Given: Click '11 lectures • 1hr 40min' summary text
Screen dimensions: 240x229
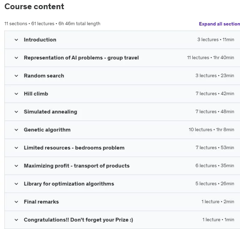Looking at the screenshot, I should pyautogui.click(x=210, y=58).
